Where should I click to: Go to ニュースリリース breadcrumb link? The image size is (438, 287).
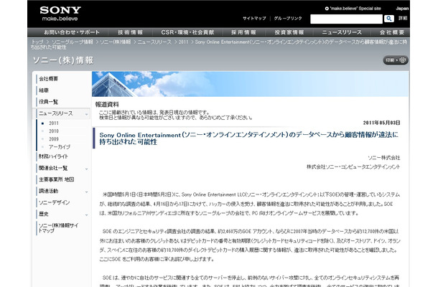(154, 42)
